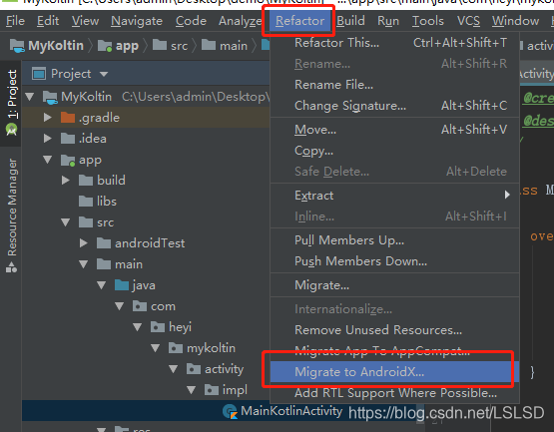Open the Navigate menu
The image size is (554, 432).
[137, 21]
